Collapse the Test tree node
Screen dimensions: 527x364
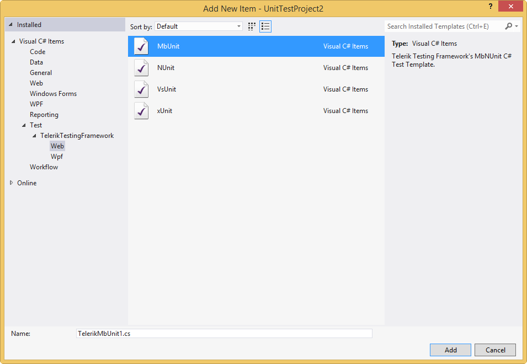click(24, 125)
